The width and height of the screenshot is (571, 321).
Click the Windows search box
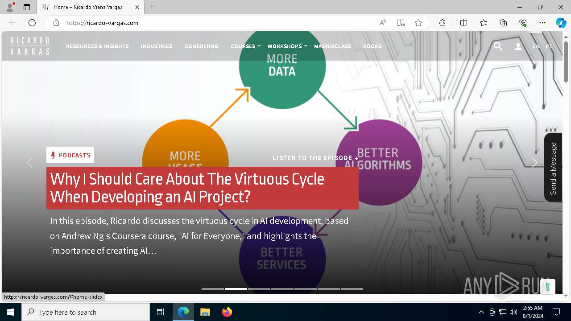[86, 312]
